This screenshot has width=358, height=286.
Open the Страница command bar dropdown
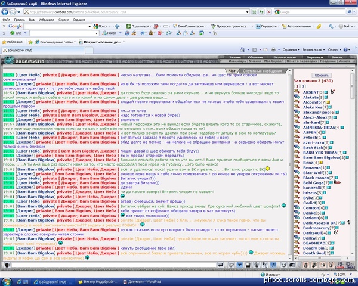click(x=291, y=49)
